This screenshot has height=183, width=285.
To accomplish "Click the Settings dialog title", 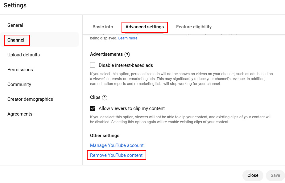I will (x=15, y=5).
